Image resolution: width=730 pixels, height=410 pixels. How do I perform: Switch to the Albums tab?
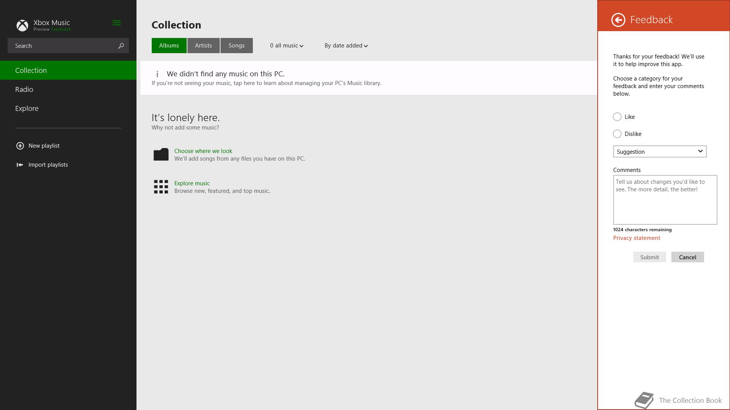click(169, 46)
